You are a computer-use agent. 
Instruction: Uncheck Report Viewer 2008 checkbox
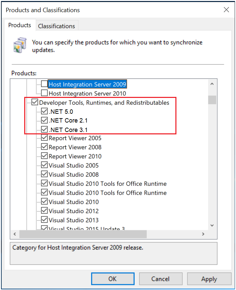click(x=44, y=147)
